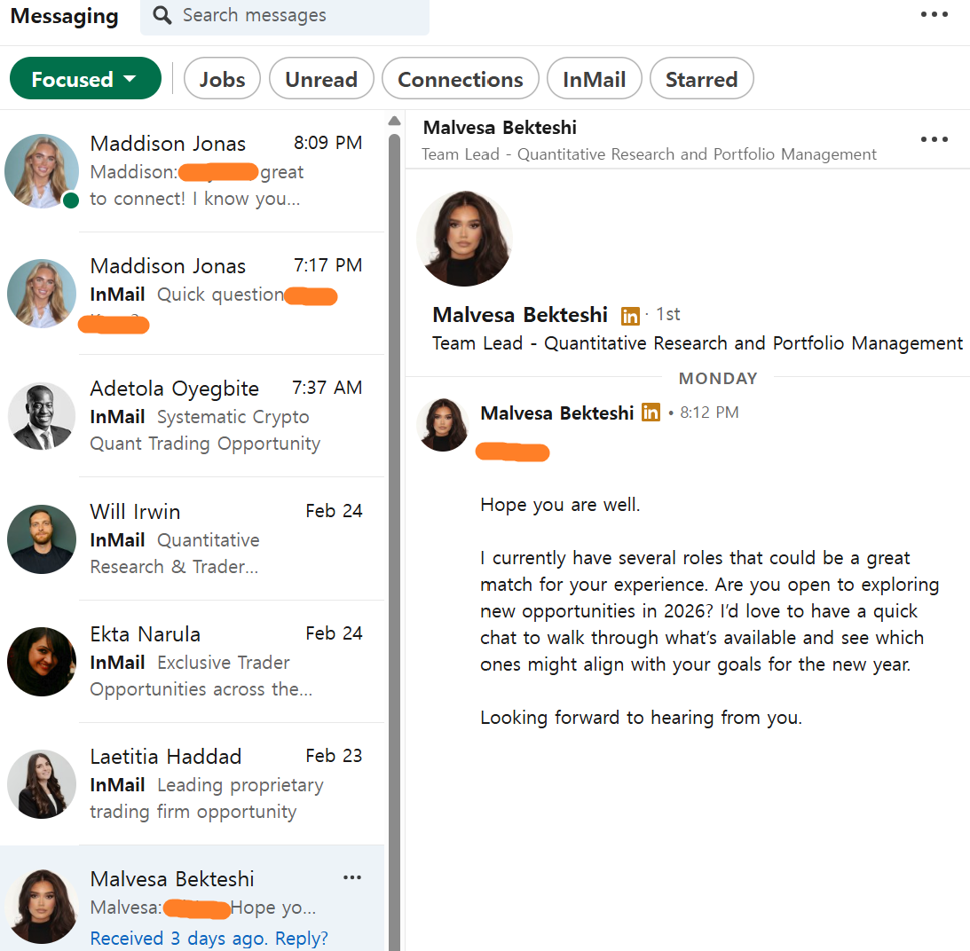Image resolution: width=970 pixels, height=951 pixels.
Task: Toggle the InMail filter pill
Action: coord(594,78)
